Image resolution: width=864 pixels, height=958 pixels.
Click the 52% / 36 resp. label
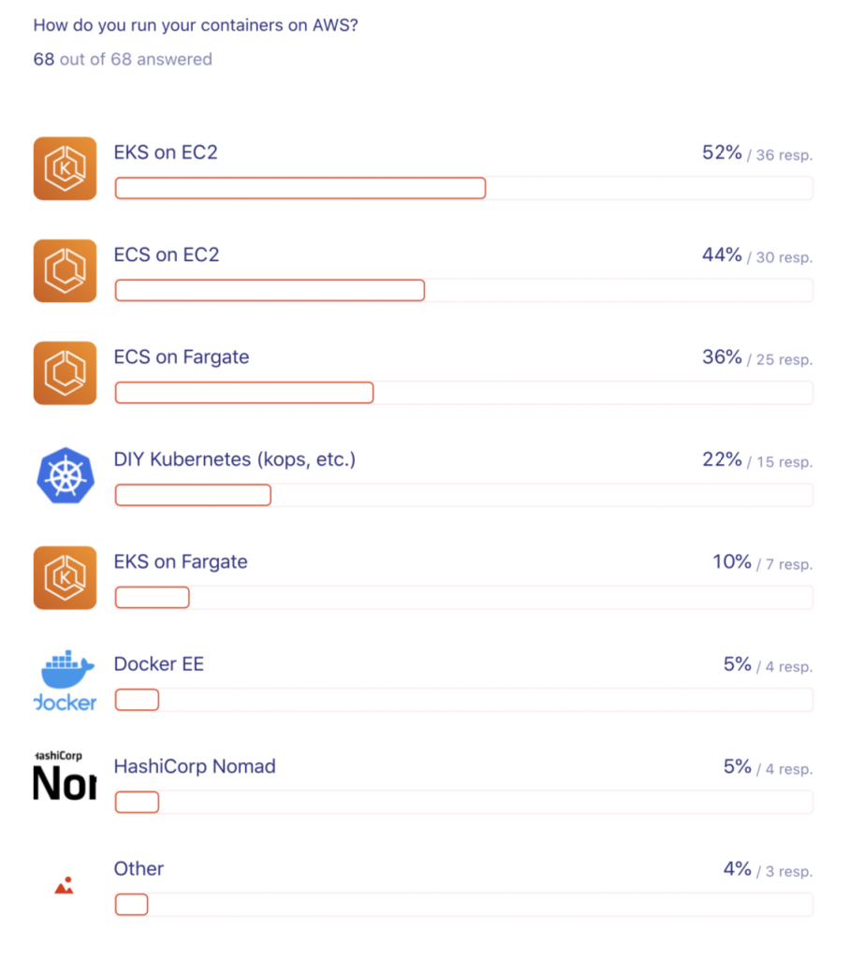click(757, 152)
